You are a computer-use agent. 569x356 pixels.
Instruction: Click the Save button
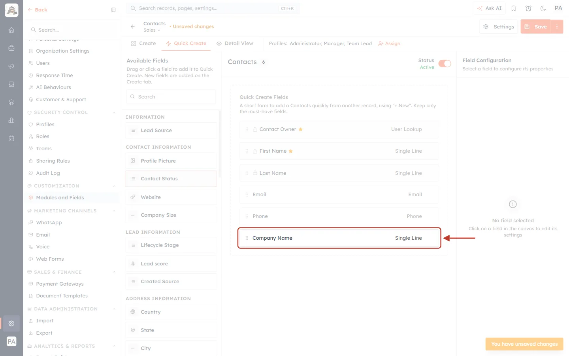536,27
